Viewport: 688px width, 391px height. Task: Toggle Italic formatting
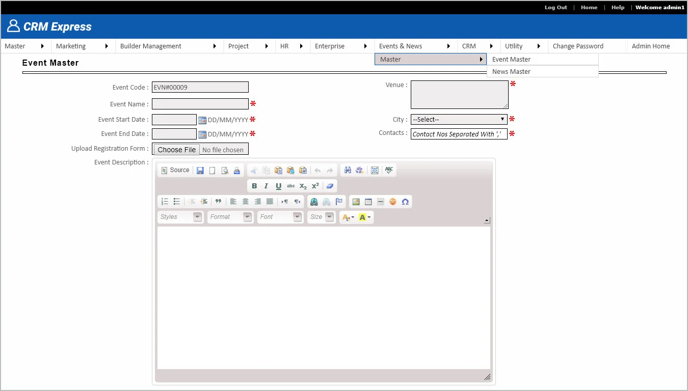pos(266,186)
